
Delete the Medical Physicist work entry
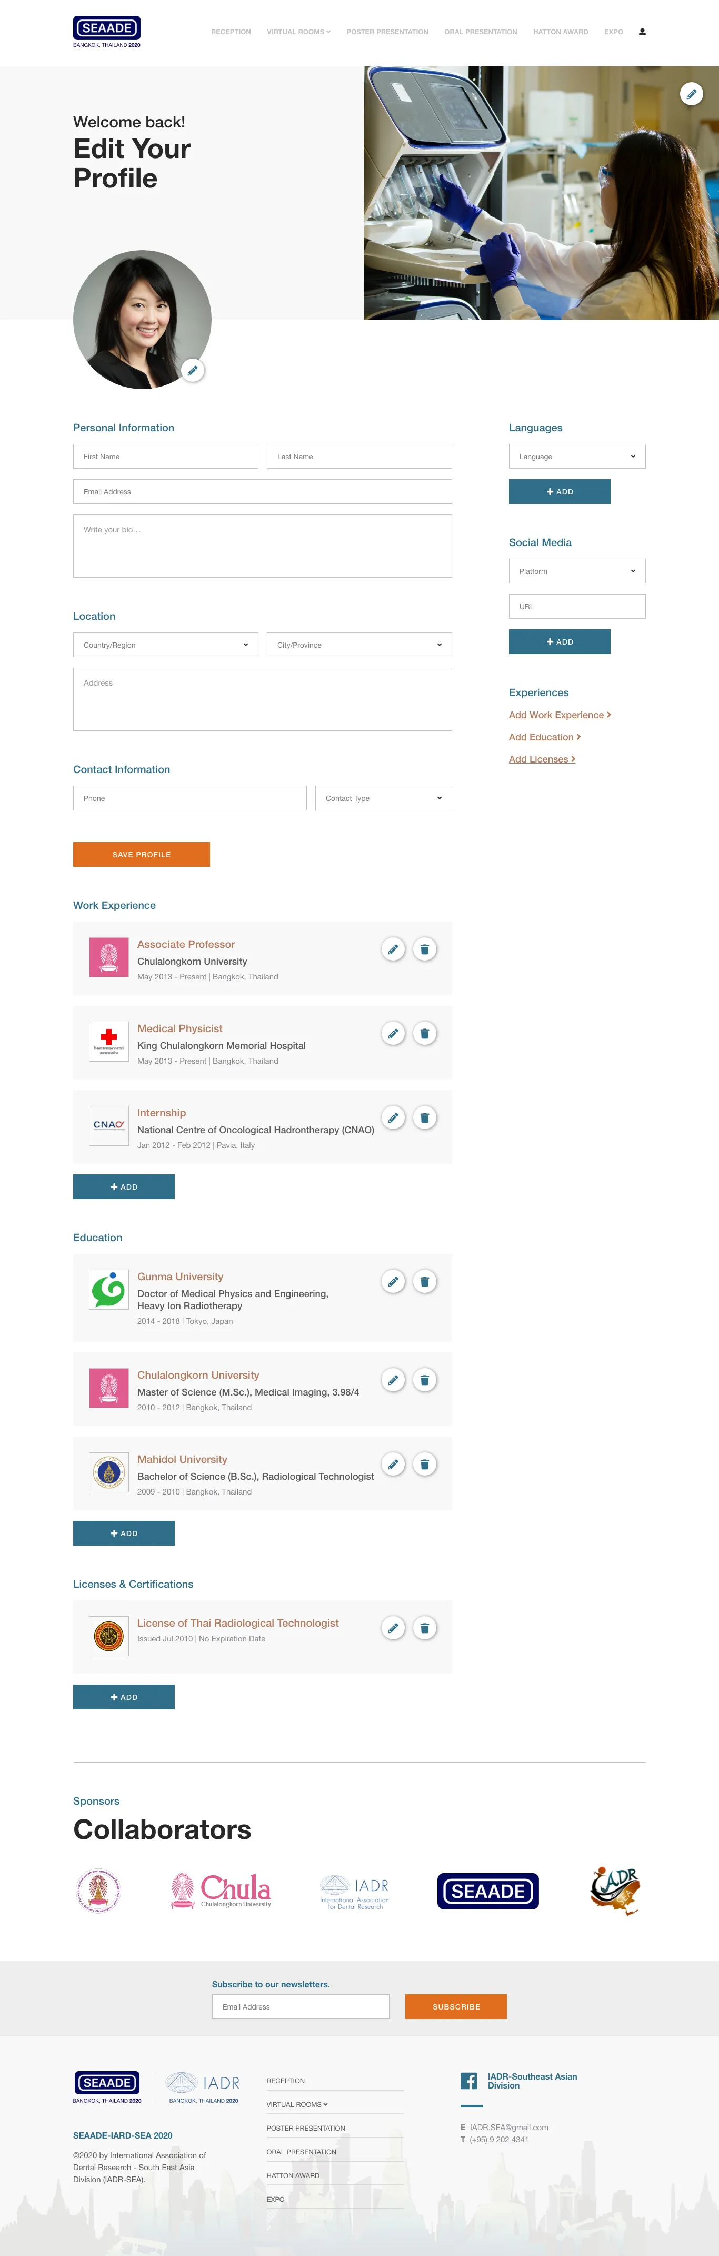[x=425, y=1033]
